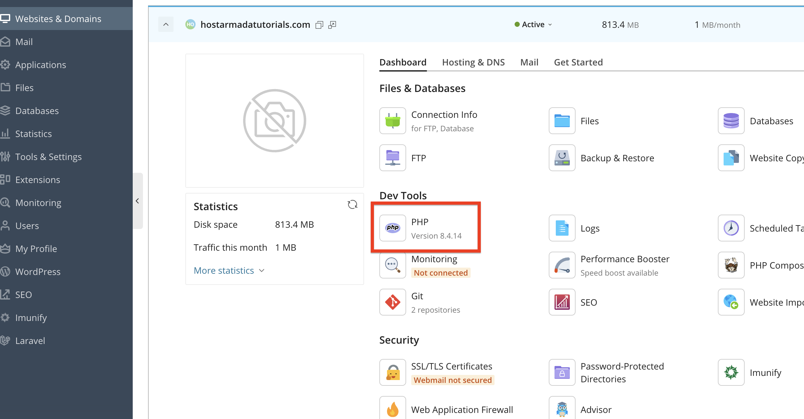The width and height of the screenshot is (804, 419).
Task: Open the SSL/TLS Certificates padlock icon
Action: coord(392,372)
